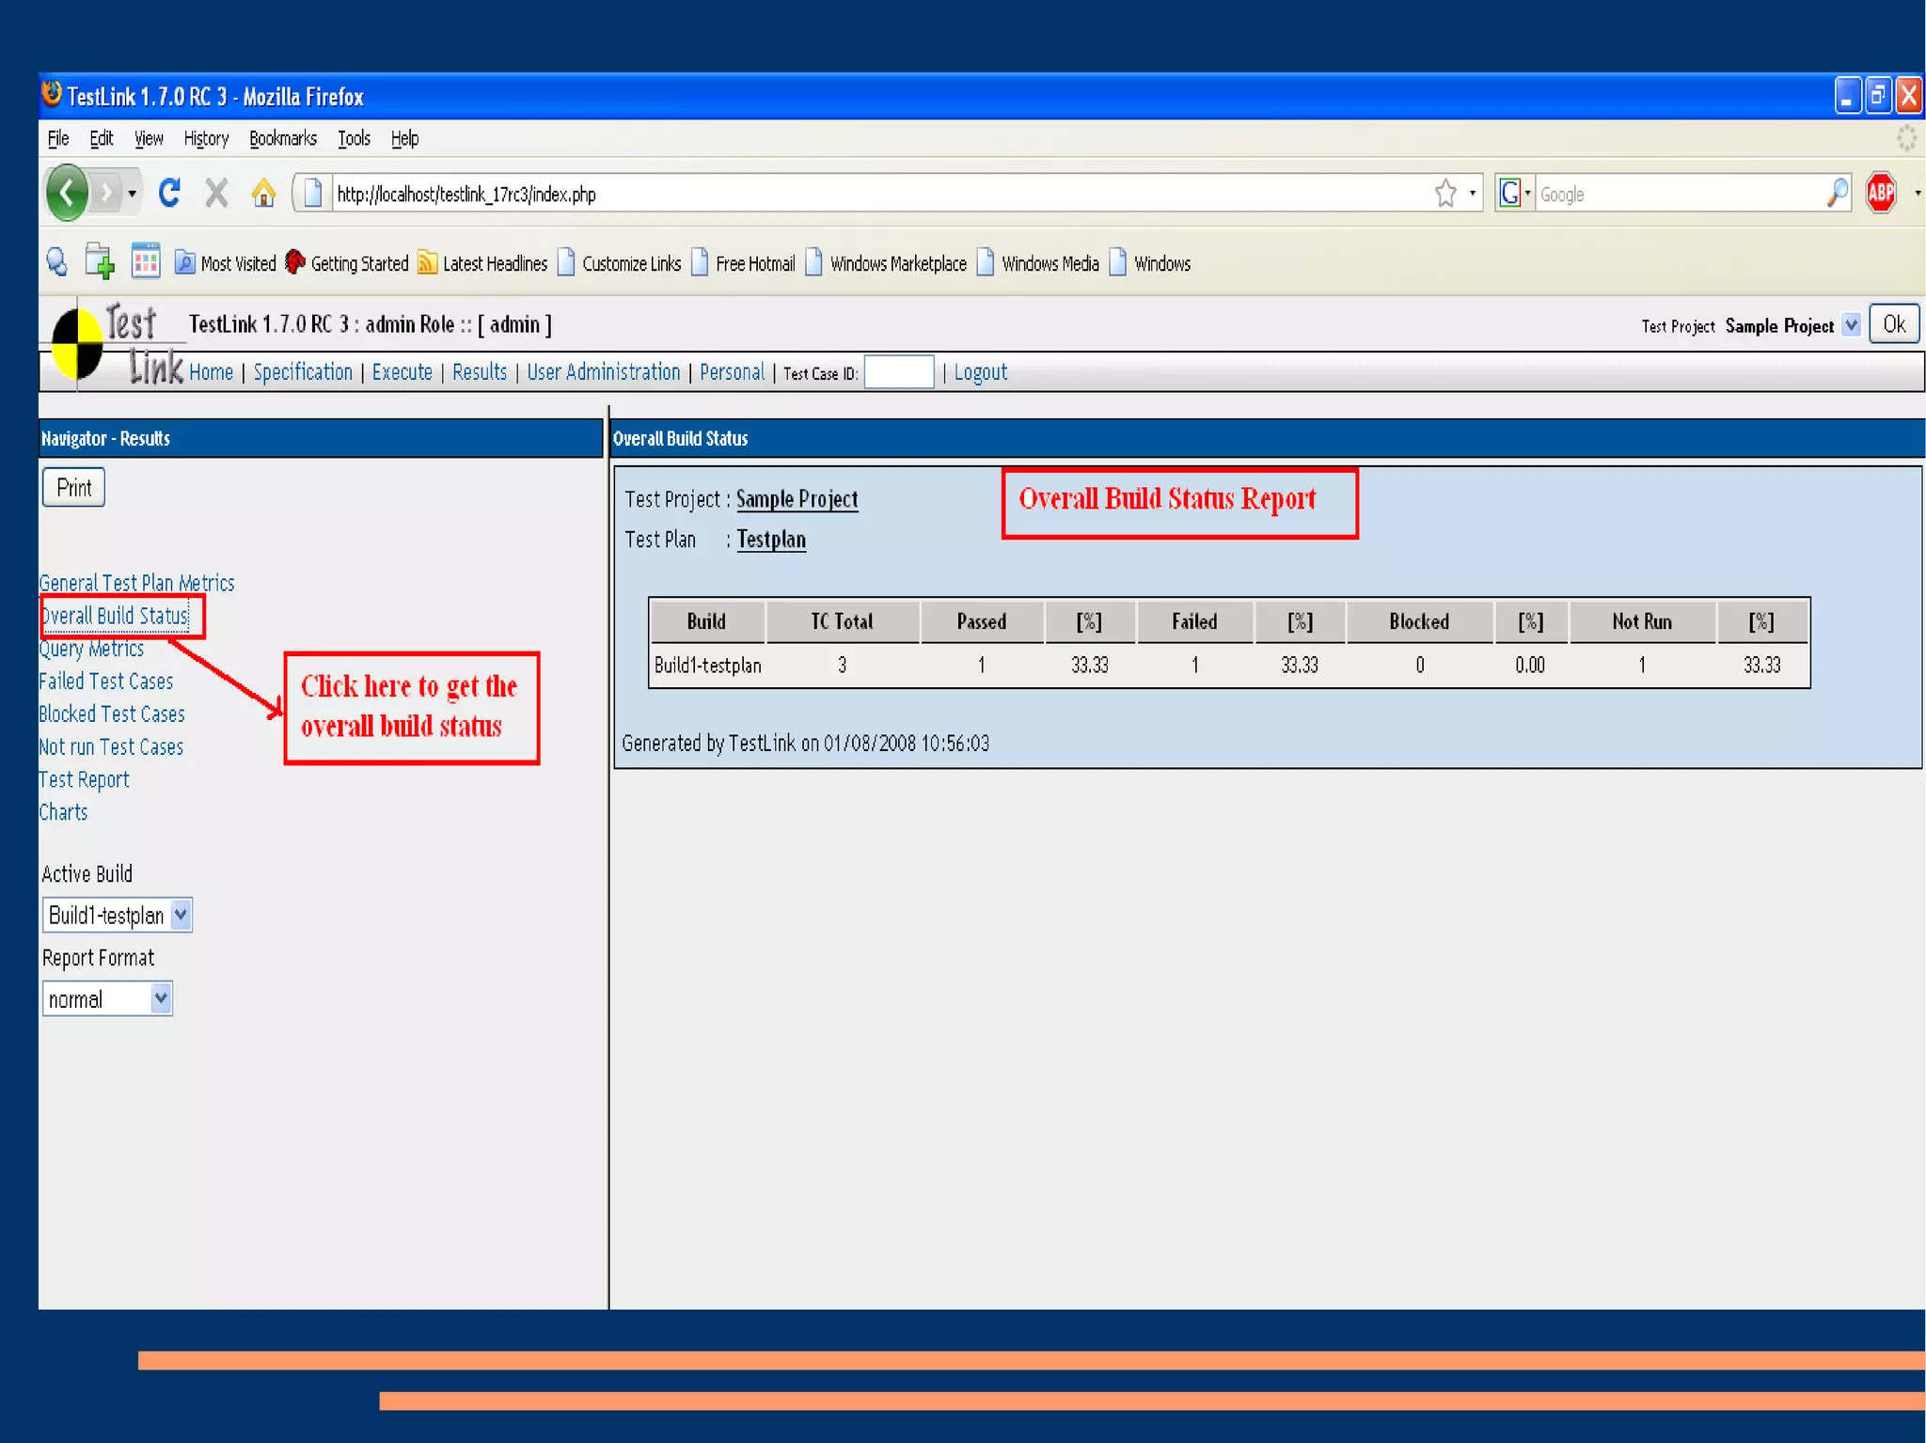Open the Free Hotmail bookmark
The height and width of the screenshot is (1443, 1926).
point(744,263)
